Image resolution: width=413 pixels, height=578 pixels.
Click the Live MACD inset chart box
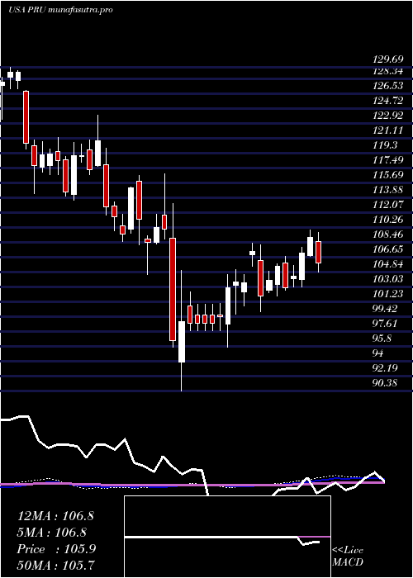coord(227,537)
